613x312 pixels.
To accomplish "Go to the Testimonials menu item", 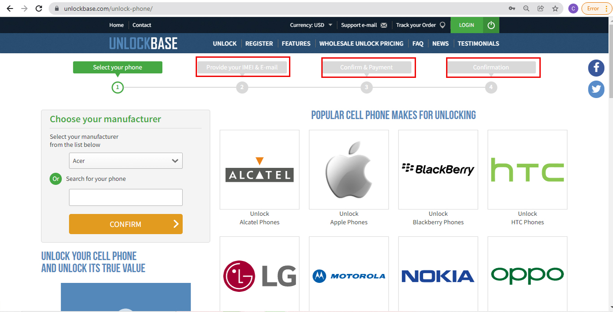I will (x=478, y=43).
